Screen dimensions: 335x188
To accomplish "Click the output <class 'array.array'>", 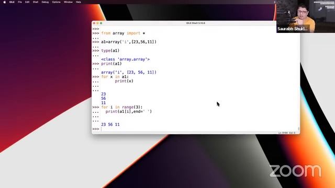I will click(125, 59).
